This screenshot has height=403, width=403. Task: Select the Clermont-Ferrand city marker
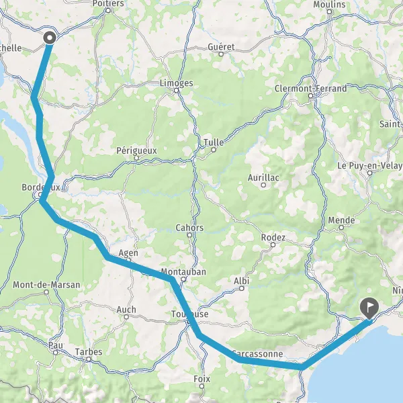tap(310, 96)
